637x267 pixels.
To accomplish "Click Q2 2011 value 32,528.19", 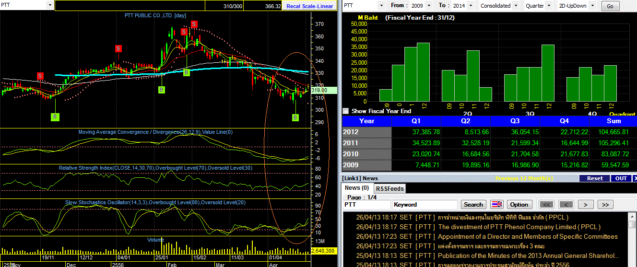I will pos(476,143).
